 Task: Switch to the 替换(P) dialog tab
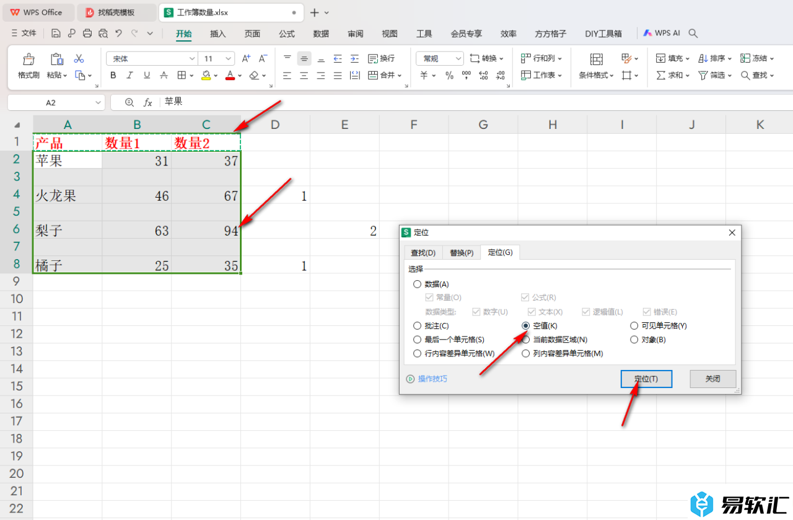tap(462, 253)
